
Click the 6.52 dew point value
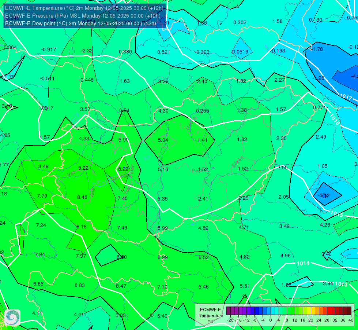204,257
